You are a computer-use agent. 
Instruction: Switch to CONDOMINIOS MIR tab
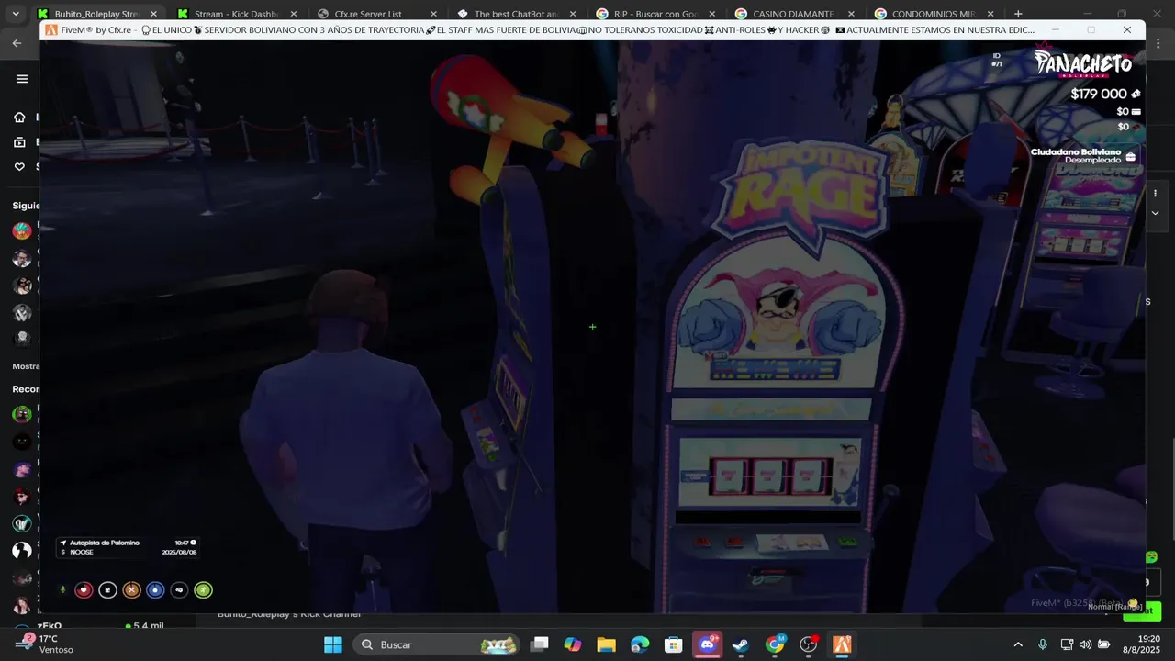(x=934, y=14)
